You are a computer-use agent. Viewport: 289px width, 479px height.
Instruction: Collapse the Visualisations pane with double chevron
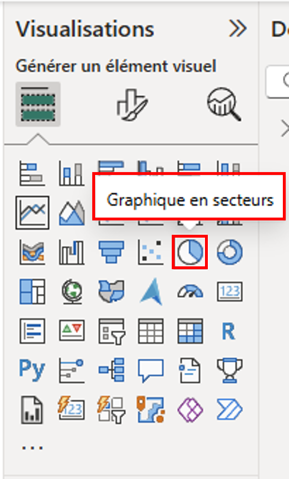[238, 29]
